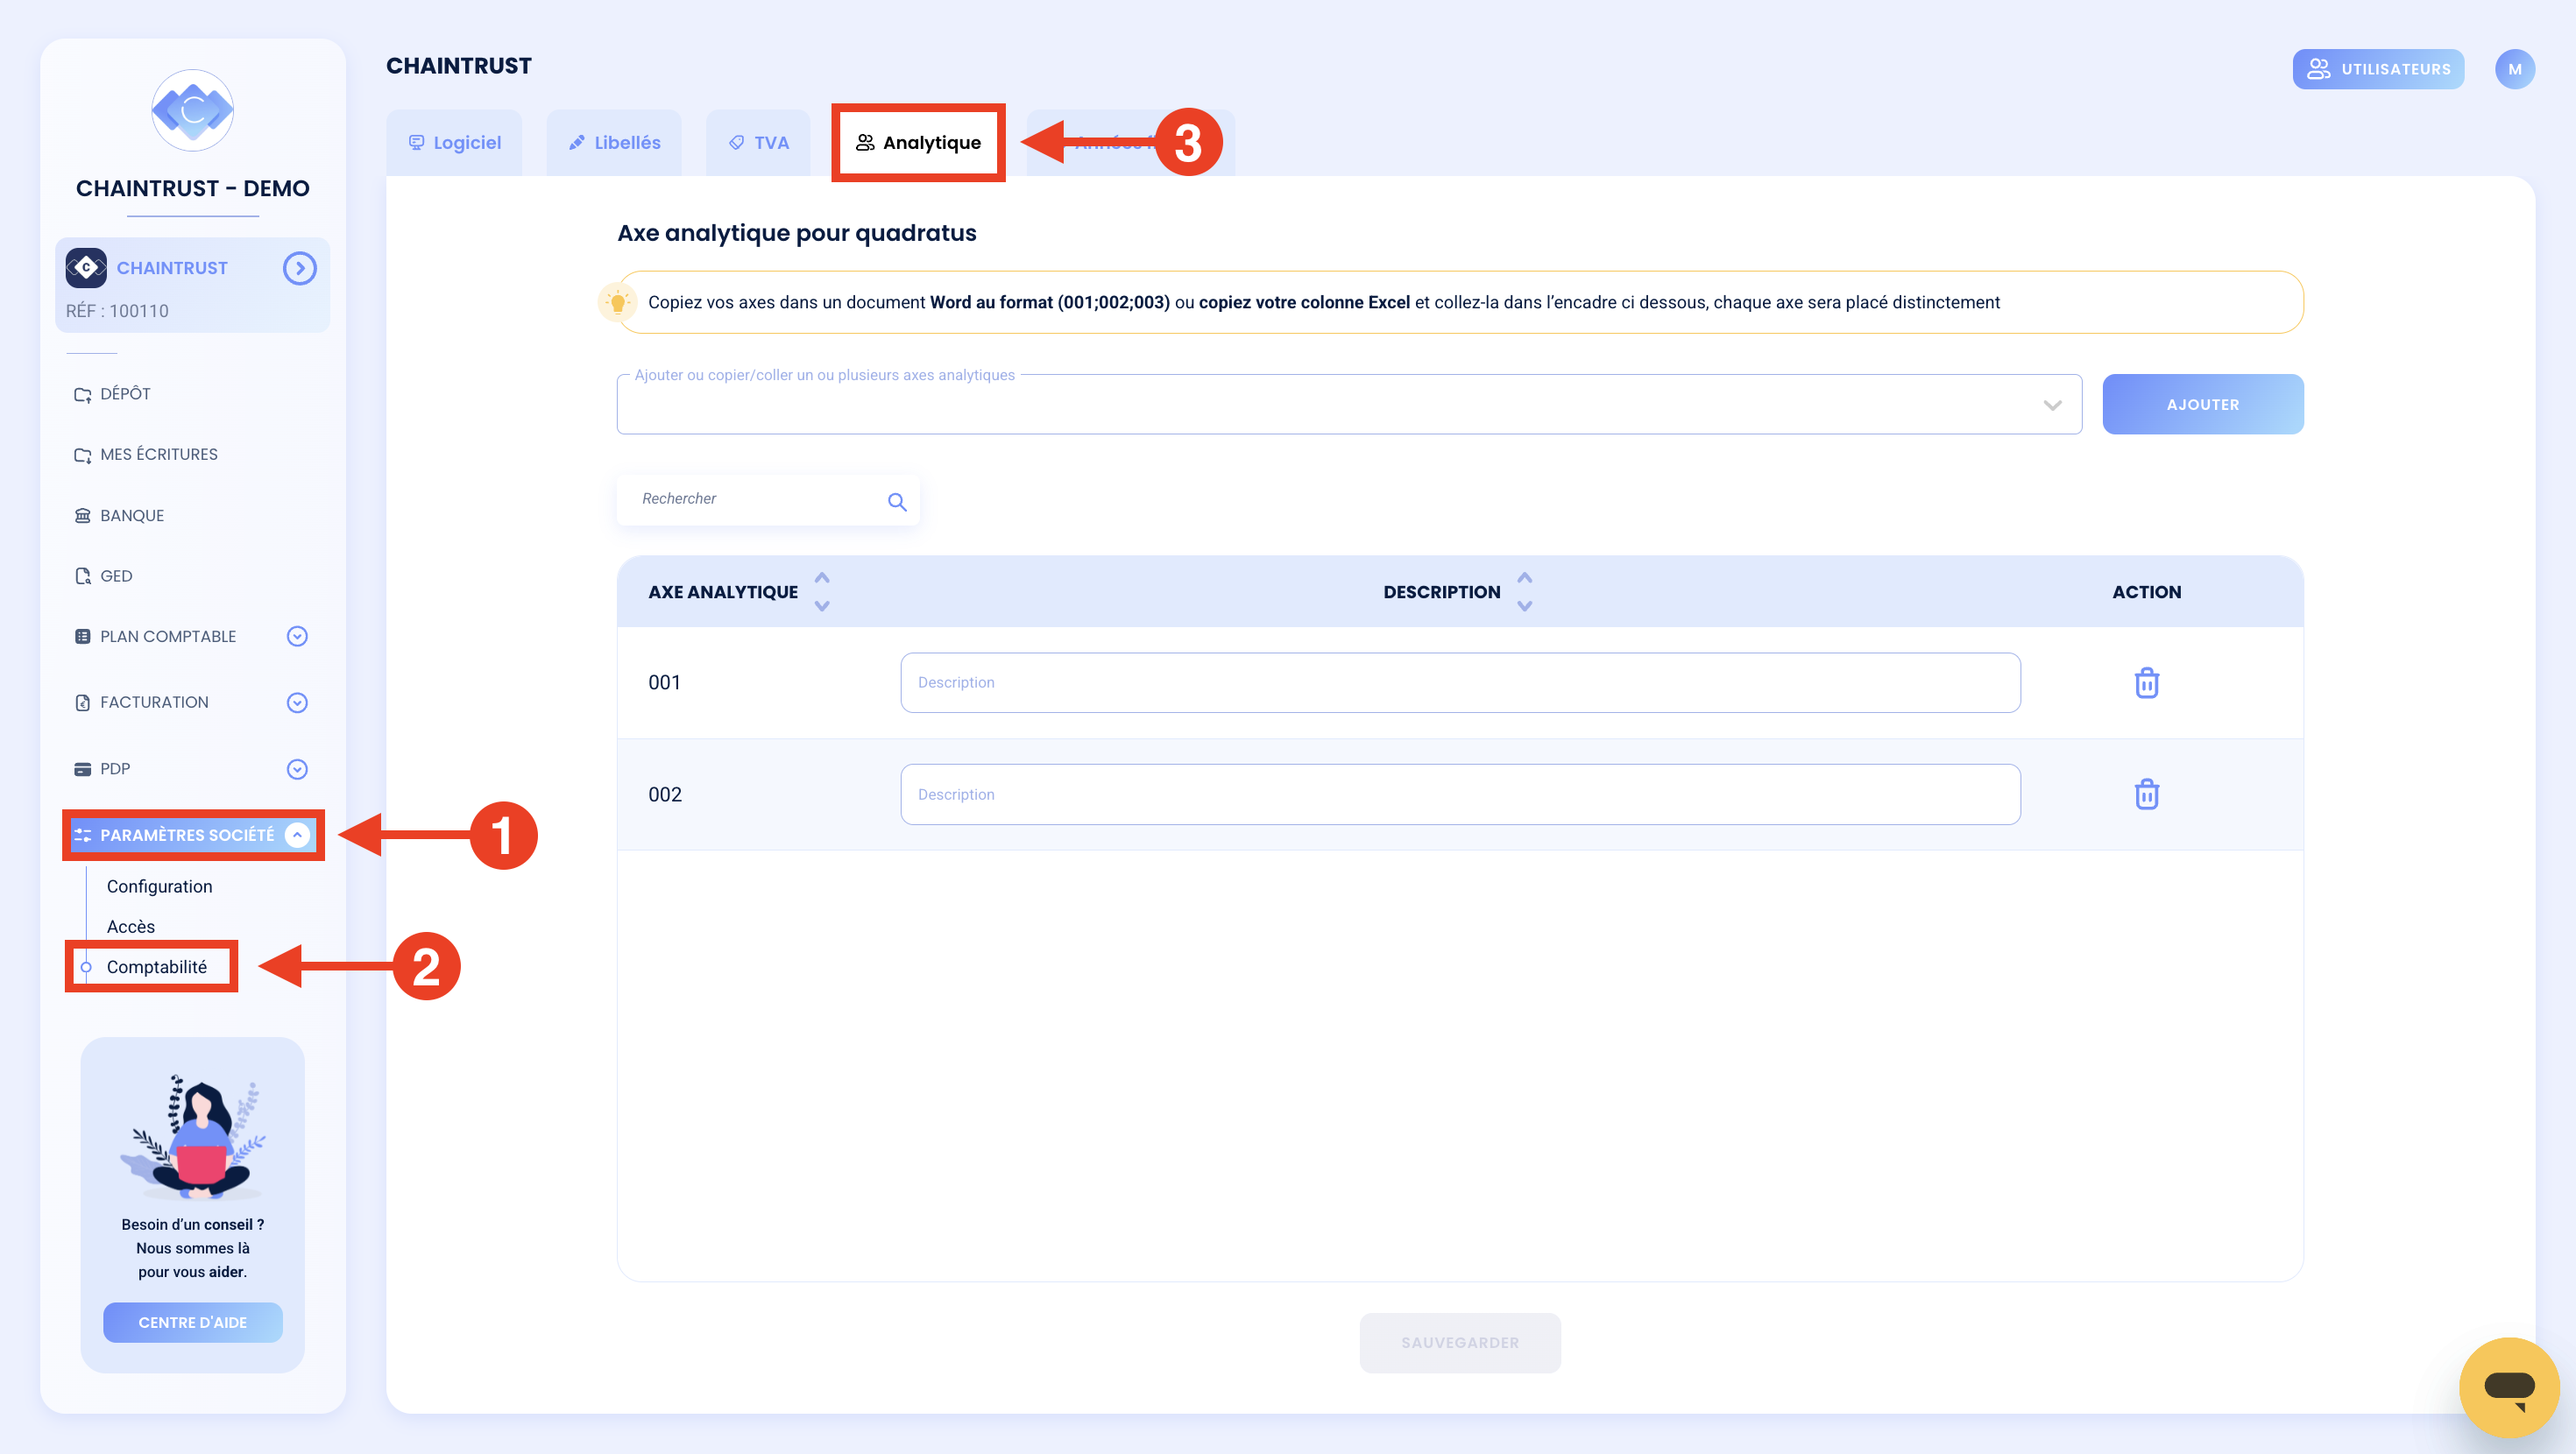Open the Accès submenu item
This screenshot has height=1454, width=2576.
click(x=131, y=926)
